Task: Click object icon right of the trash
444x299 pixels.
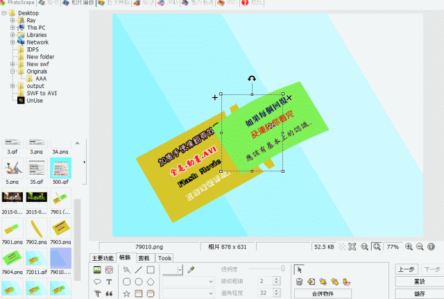Action: 311,282
